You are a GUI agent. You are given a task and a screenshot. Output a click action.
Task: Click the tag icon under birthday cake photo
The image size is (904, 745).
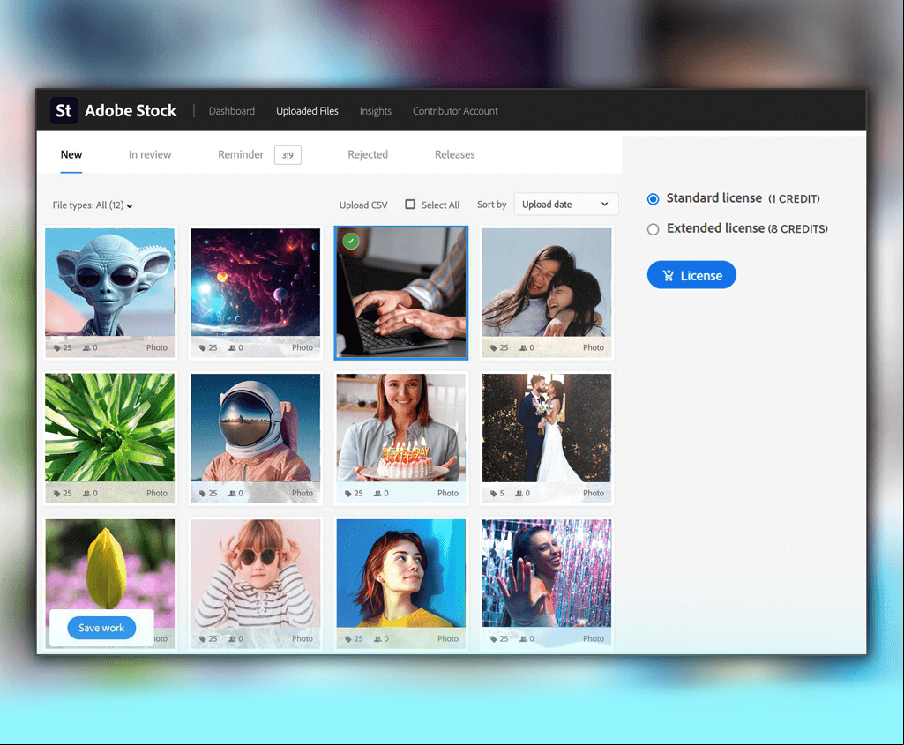[x=347, y=494]
